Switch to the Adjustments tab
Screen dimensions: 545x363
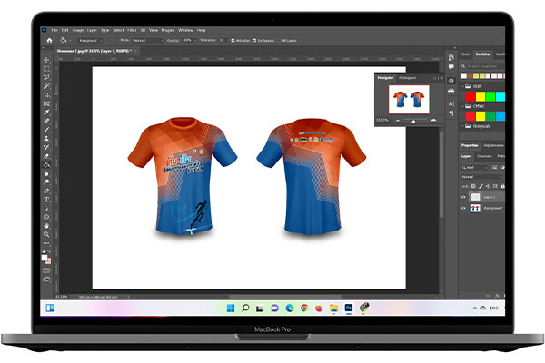point(493,145)
